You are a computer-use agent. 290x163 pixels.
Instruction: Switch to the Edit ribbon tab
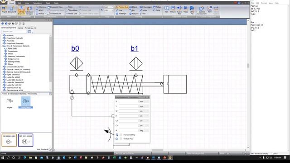pyautogui.click(x=19, y=3)
